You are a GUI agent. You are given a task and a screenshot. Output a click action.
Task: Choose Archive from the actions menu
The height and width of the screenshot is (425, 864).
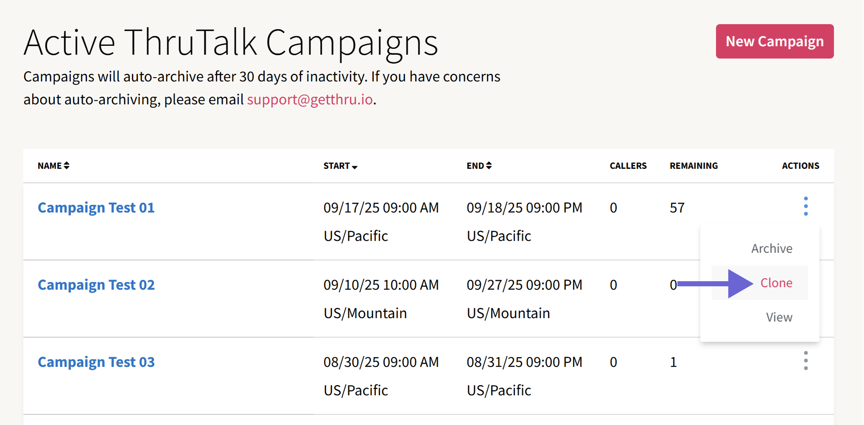point(772,249)
